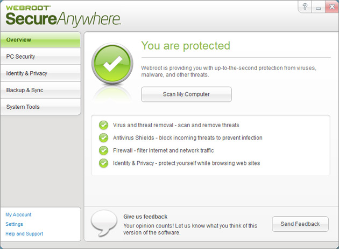Image resolution: width=339 pixels, height=249 pixels.
Task: Click the question mark help icon
Action: 305,6
